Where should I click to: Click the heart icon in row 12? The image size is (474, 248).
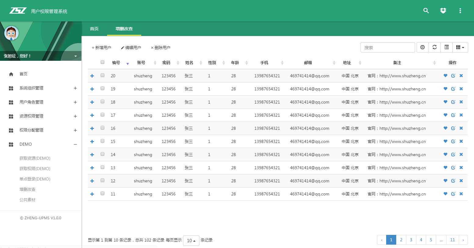(445, 181)
